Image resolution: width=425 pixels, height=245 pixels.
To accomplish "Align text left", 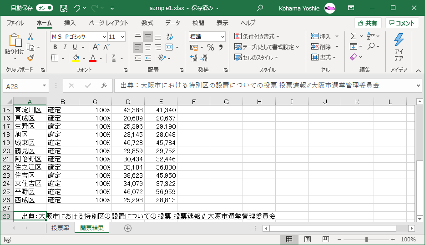I will [x=138, y=47].
